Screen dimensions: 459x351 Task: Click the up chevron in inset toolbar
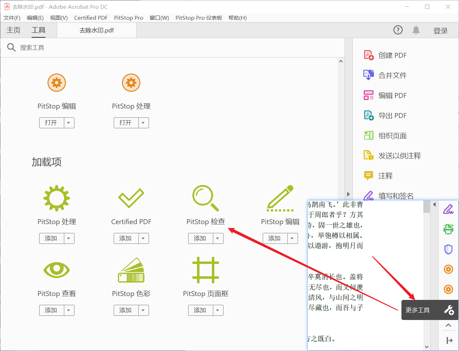pyautogui.click(x=448, y=325)
